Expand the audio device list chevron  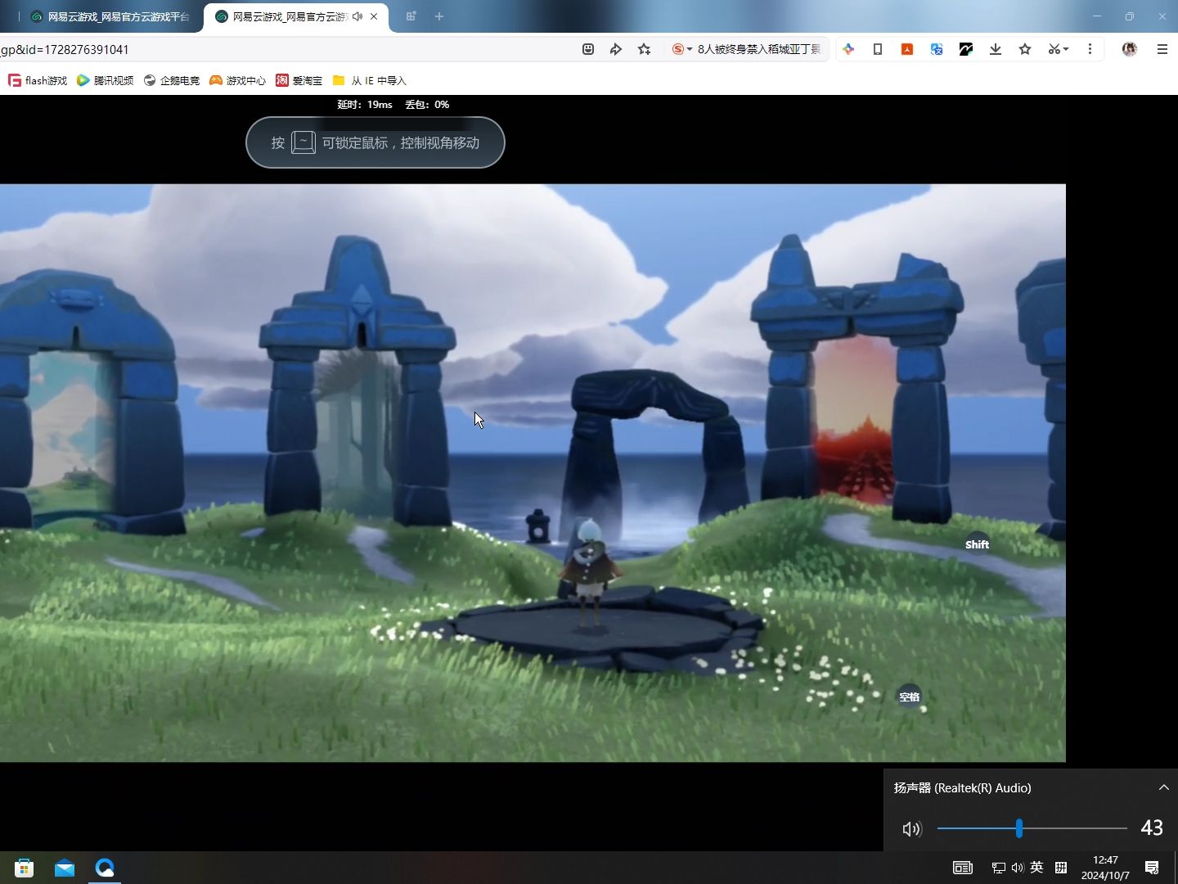(x=1163, y=787)
